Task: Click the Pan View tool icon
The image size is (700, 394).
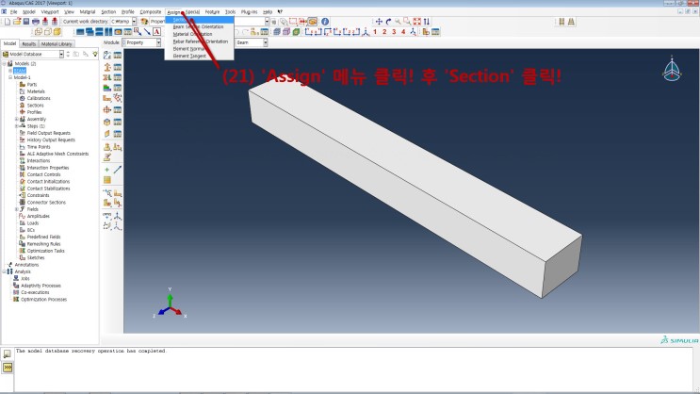Action: pyautogui.click(x=379, y=22)
